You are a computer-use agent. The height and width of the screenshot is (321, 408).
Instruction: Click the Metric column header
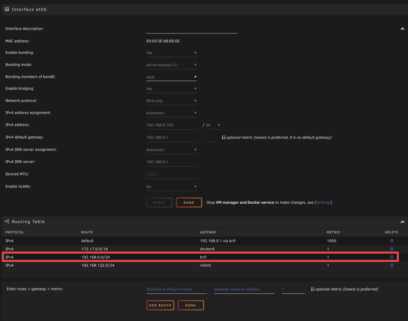[333, 232]
